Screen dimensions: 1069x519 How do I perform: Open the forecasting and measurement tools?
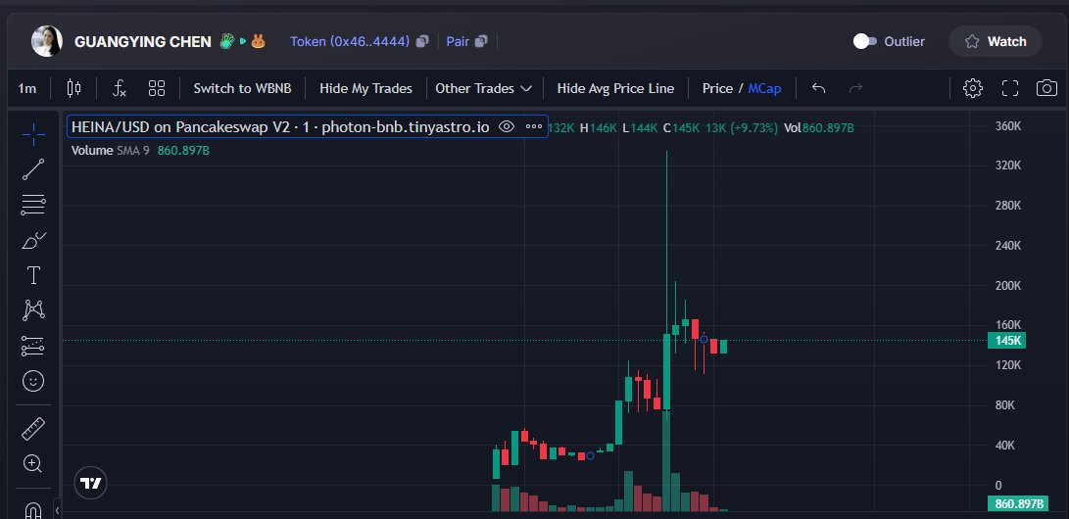(33, 346)
